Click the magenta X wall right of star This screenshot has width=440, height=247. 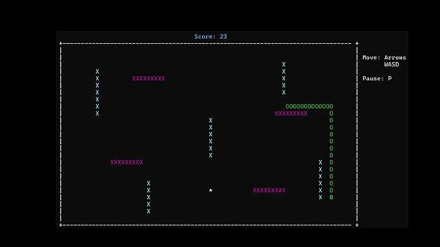[269, 190]
